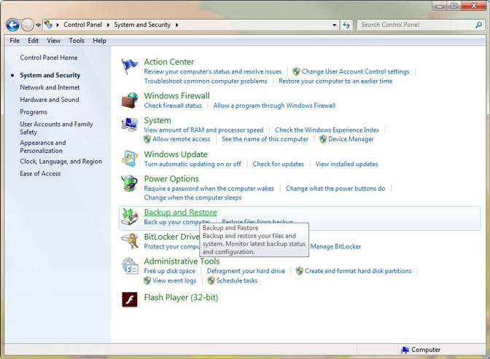Click the Power Options battery icon
Screen dimensions: 490x359
pos(129,183)
